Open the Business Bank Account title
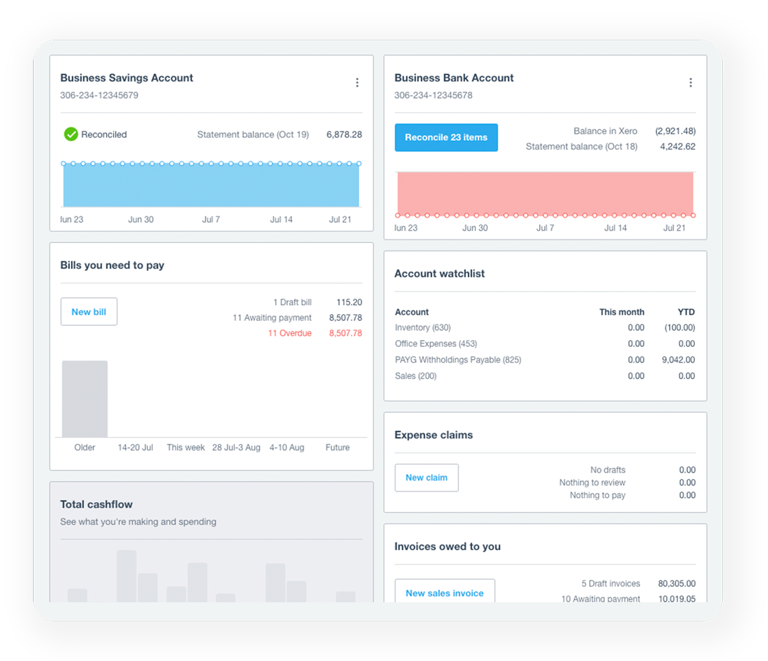 pos(454,78)
